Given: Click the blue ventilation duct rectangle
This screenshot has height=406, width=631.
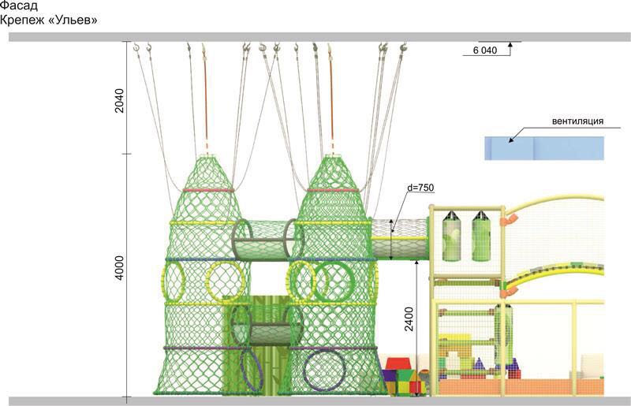Looking at the screenshot, I should pyautogui.click(x=544, y=148).
